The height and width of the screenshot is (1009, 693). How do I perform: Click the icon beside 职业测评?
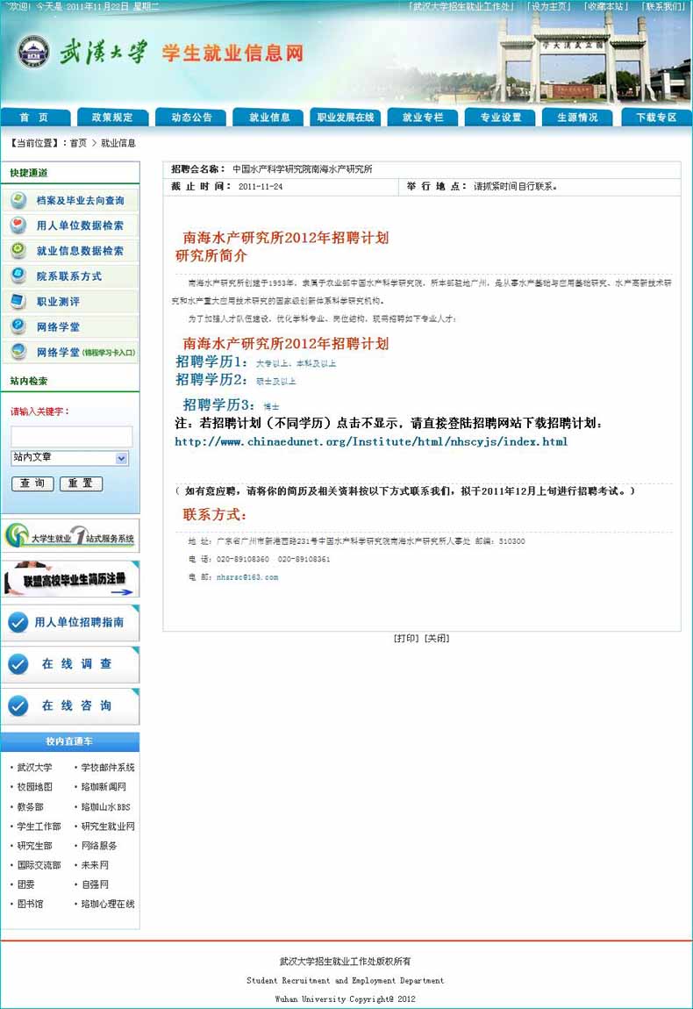pos(18,301)
